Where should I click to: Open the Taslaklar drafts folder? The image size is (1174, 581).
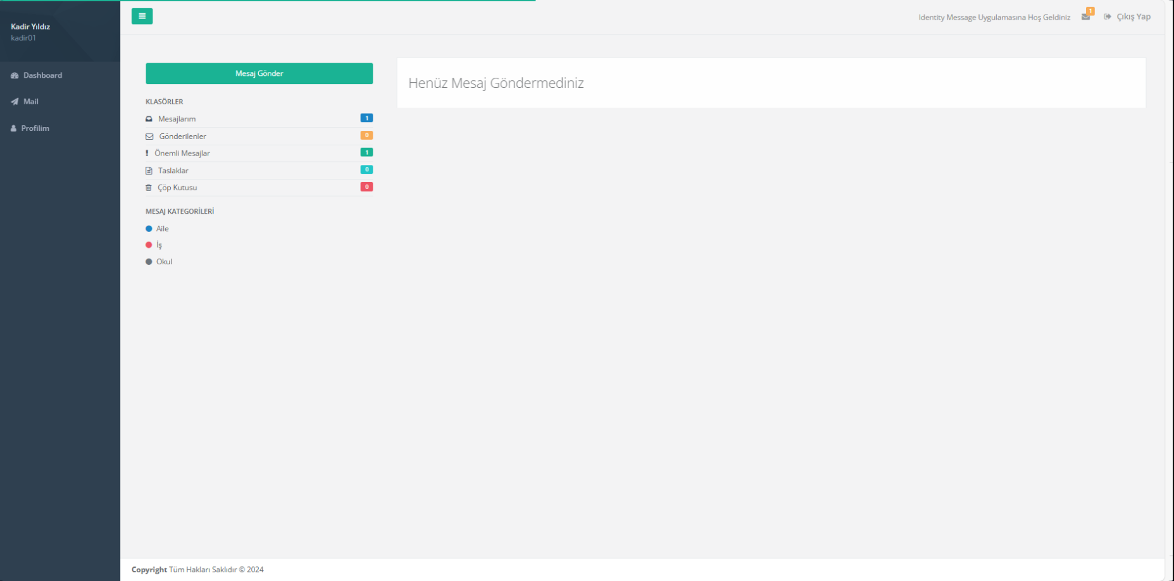point(173,171)
